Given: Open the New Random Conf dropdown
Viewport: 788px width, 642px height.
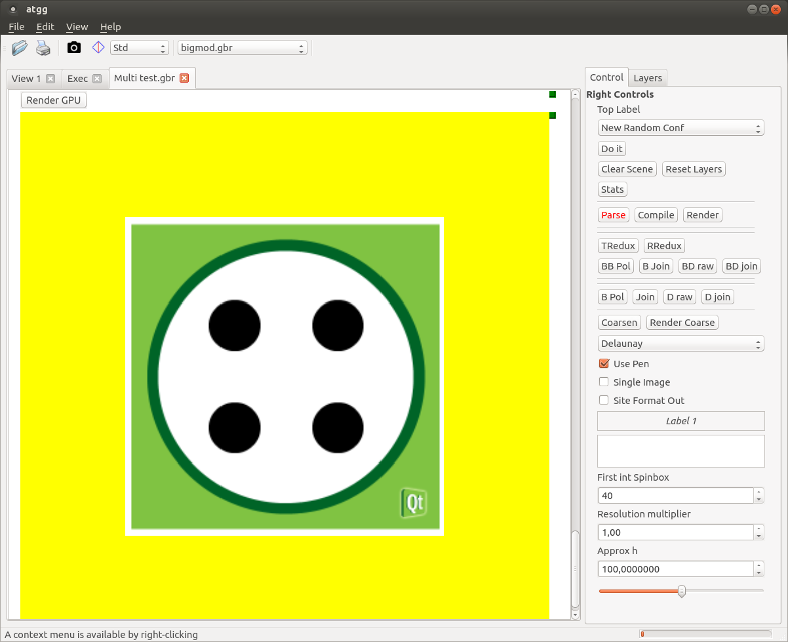Looking at the screenshot, I should [680, 128].
